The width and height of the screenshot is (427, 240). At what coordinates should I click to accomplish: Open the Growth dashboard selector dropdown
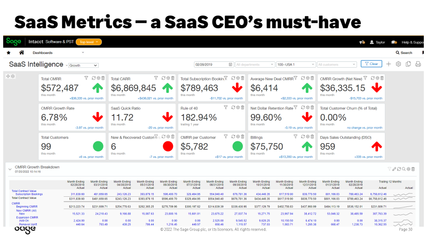[83, 65]
